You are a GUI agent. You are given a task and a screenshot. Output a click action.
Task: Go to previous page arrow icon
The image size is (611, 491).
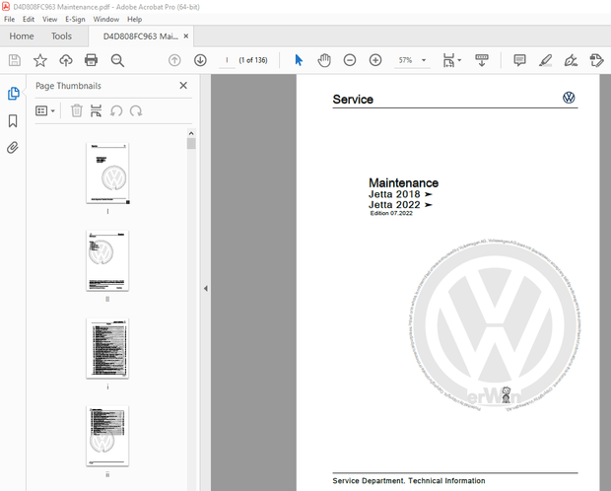174,60
